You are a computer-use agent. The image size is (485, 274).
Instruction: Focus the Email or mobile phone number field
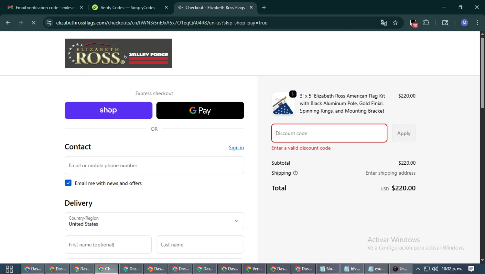coord(154,165)
